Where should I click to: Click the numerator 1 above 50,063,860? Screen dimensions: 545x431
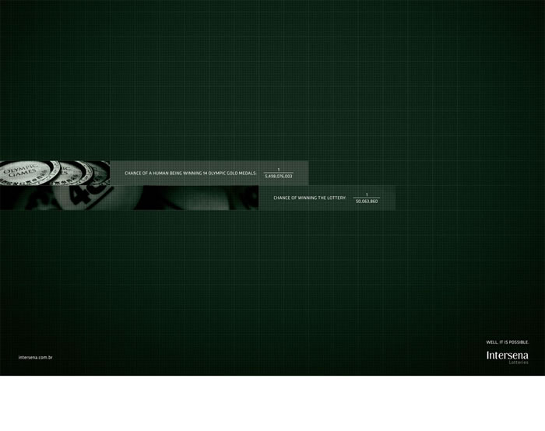pos(366,194)
